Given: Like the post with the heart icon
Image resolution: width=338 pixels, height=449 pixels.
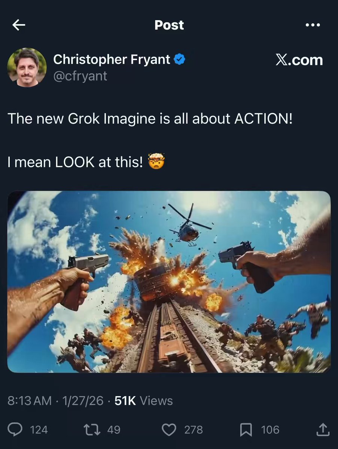Looking at the screenshot, I should pyautogui.click(x=169, y=430).
